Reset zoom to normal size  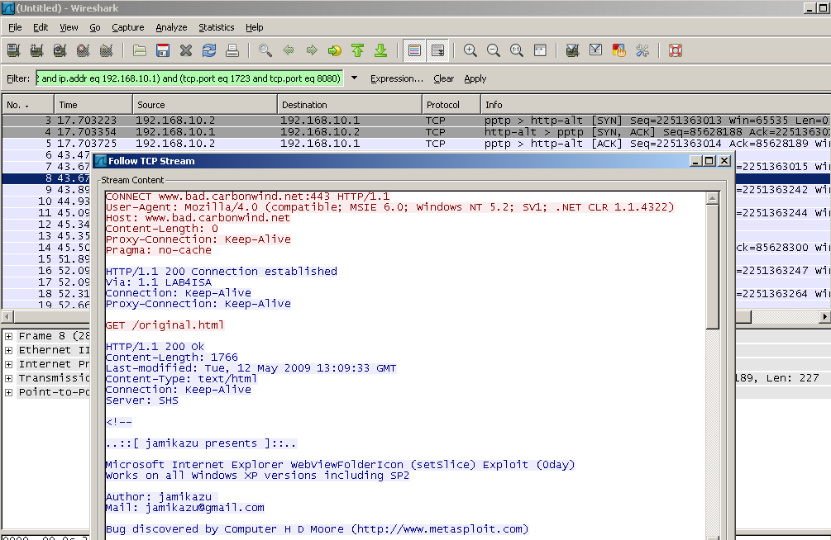[517, 50]
